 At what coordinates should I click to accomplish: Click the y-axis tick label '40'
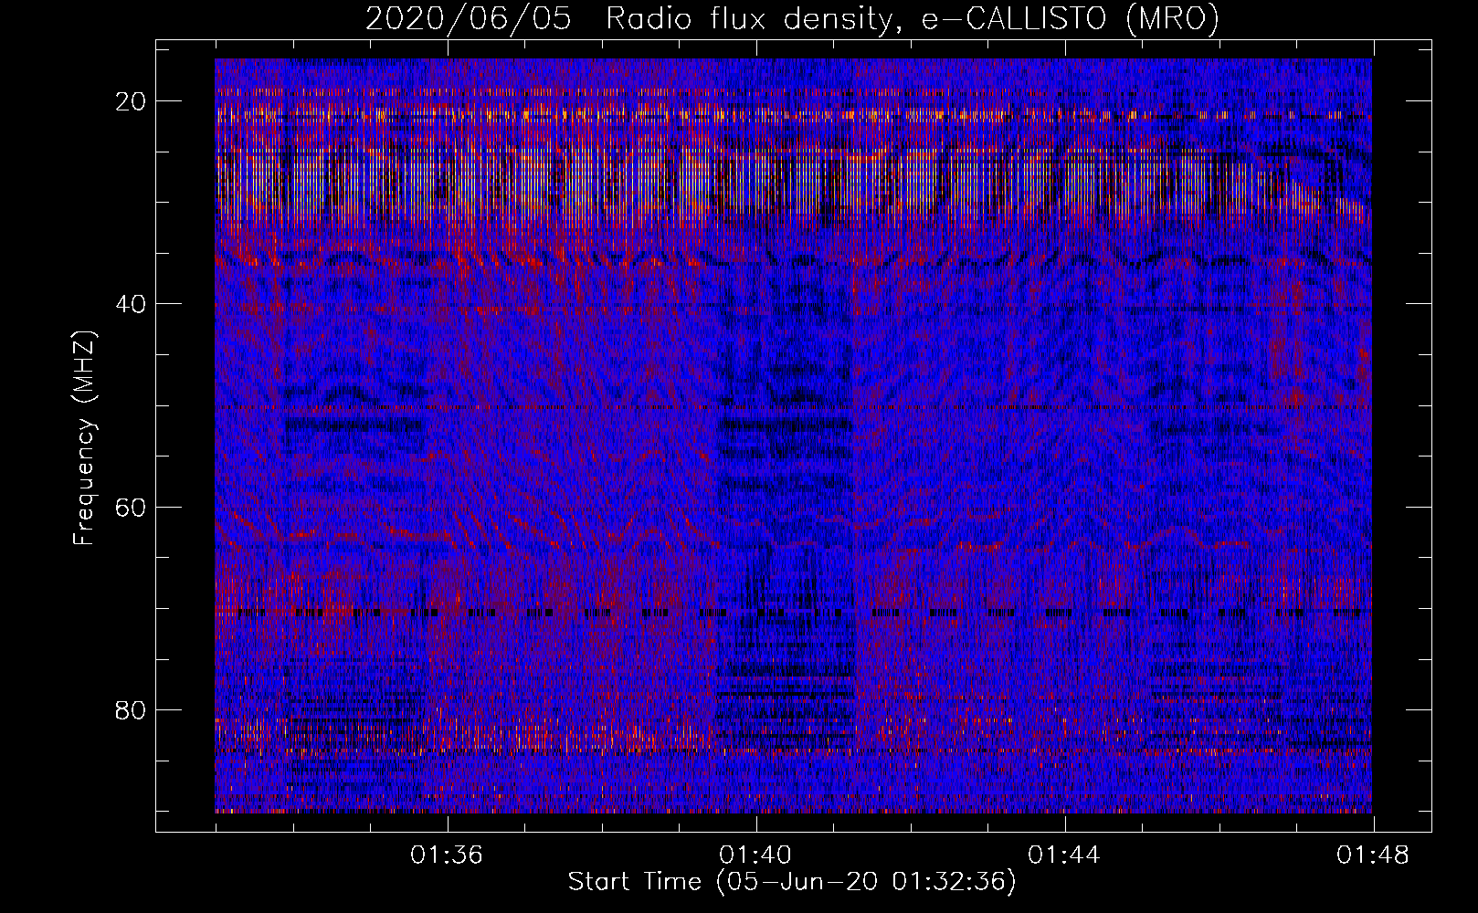pyautogui.click(x=132, y=304)
